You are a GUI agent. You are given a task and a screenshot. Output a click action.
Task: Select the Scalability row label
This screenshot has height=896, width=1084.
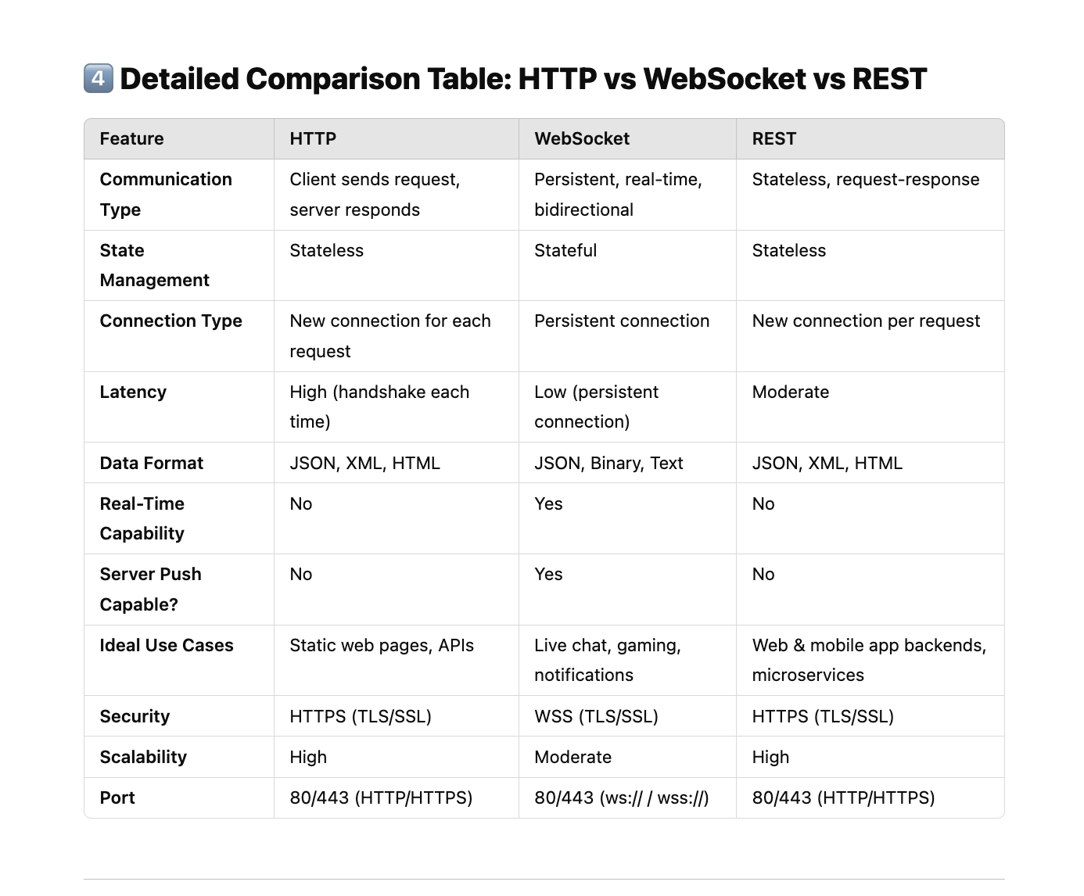pos(143,757)
